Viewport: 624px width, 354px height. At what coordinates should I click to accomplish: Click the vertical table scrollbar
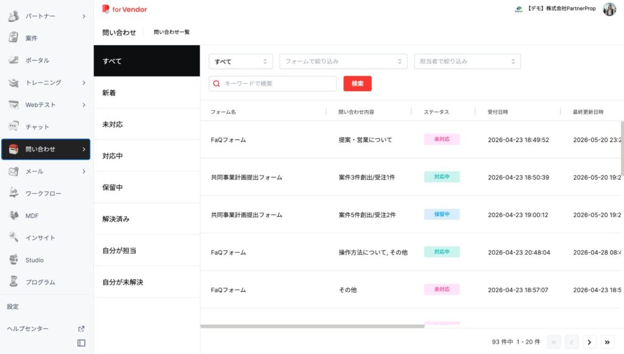622,148
